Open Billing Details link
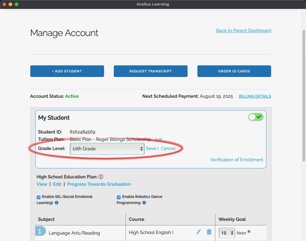Viewport: 306px width, 241px height. 255,96
